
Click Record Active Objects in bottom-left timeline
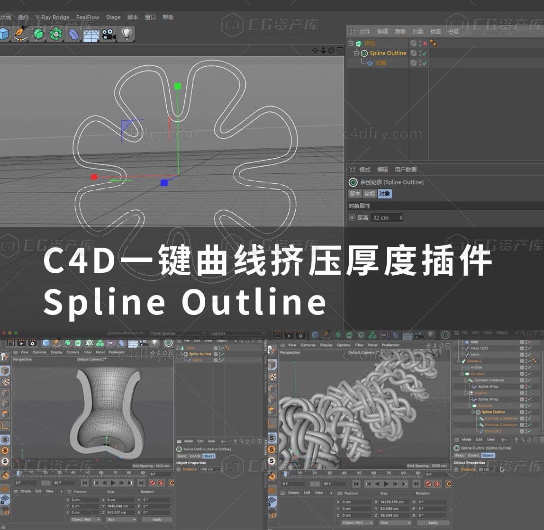click(x=152, y=483)
